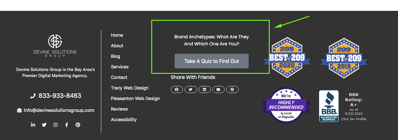Share via the LinkedIn pill button
The image size is (398, 140).
(204, 89)
